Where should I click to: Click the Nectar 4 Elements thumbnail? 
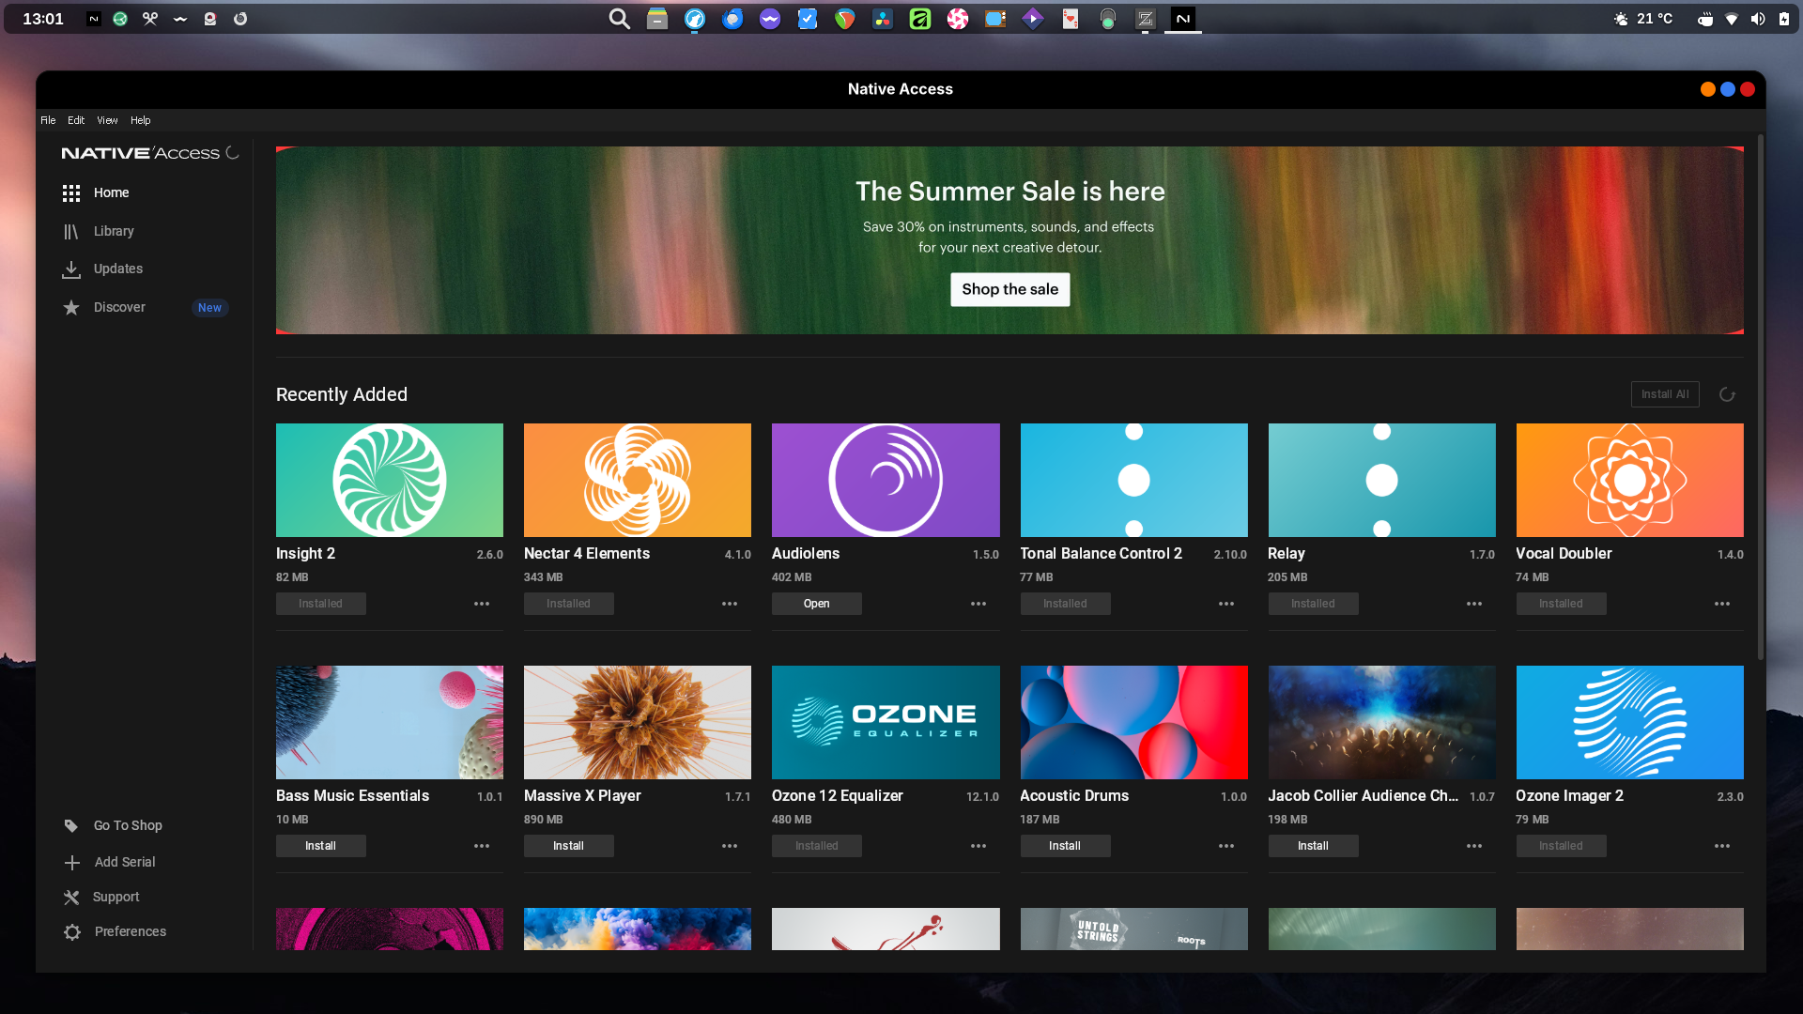click(638, 480)
